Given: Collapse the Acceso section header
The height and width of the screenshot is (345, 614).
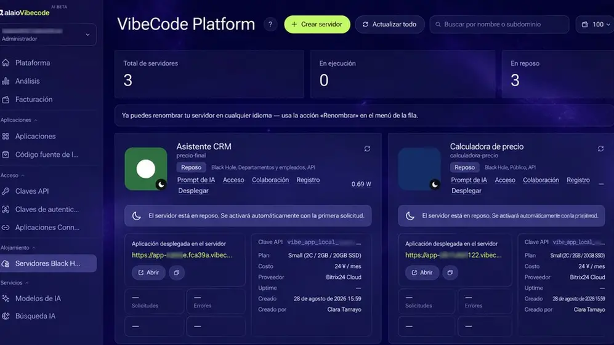Looking at the screenshot, I should (x=12, y=176).
